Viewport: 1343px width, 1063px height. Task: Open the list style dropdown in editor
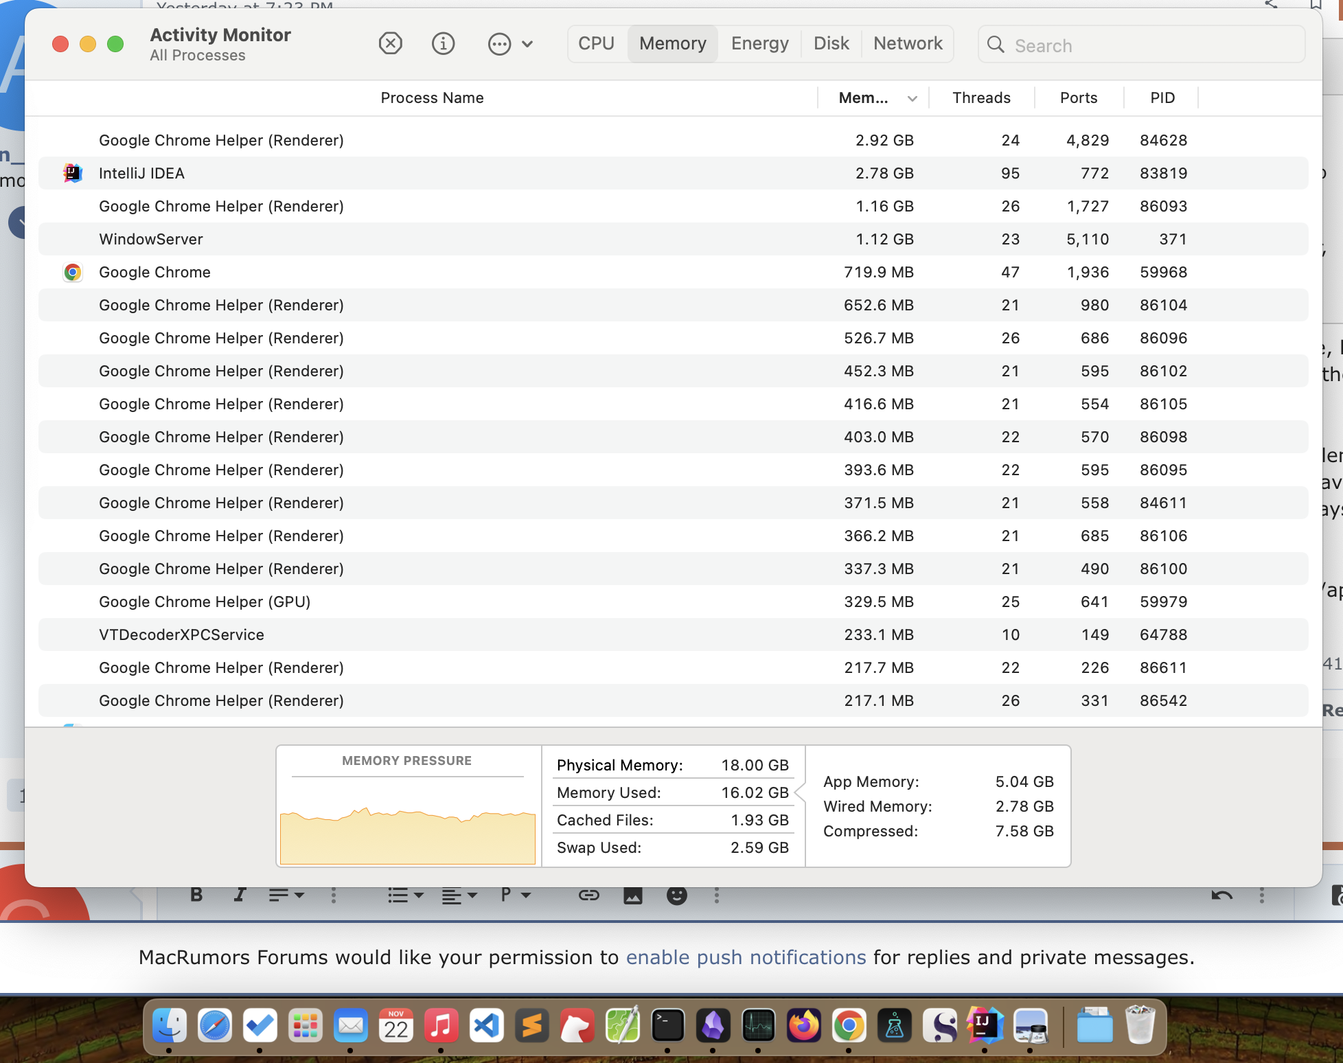tap(405, 895)
